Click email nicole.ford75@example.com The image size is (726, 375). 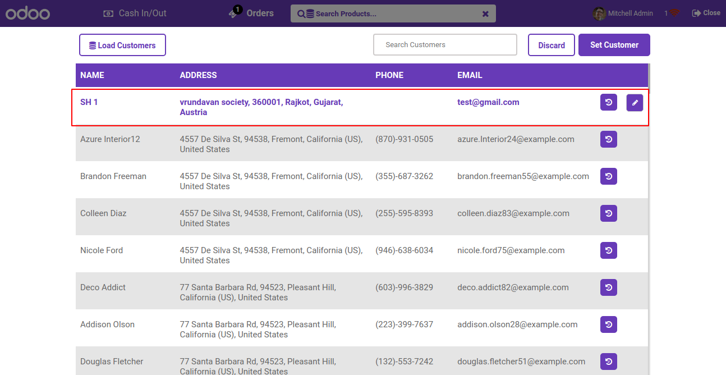click(511, 250)
